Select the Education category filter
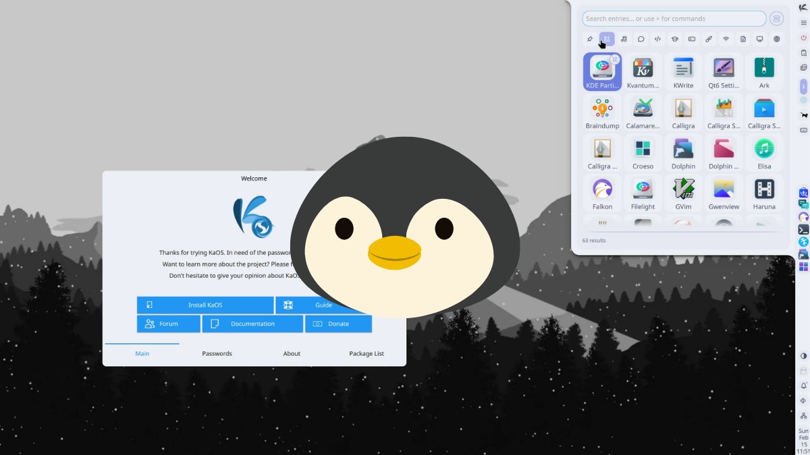This screenshot has width=810, height=455. pos(674,38)
